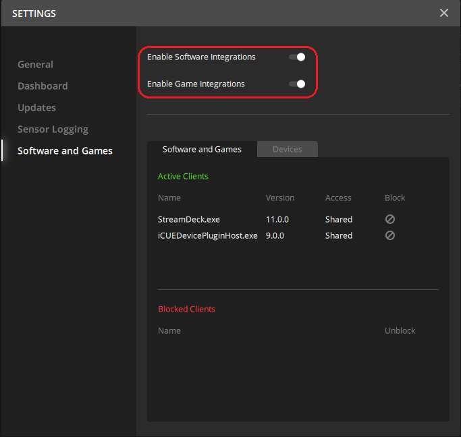Click the Access column header
This screenshot has height=437, width=461.
pyautogui.click(x=338, y=198)
